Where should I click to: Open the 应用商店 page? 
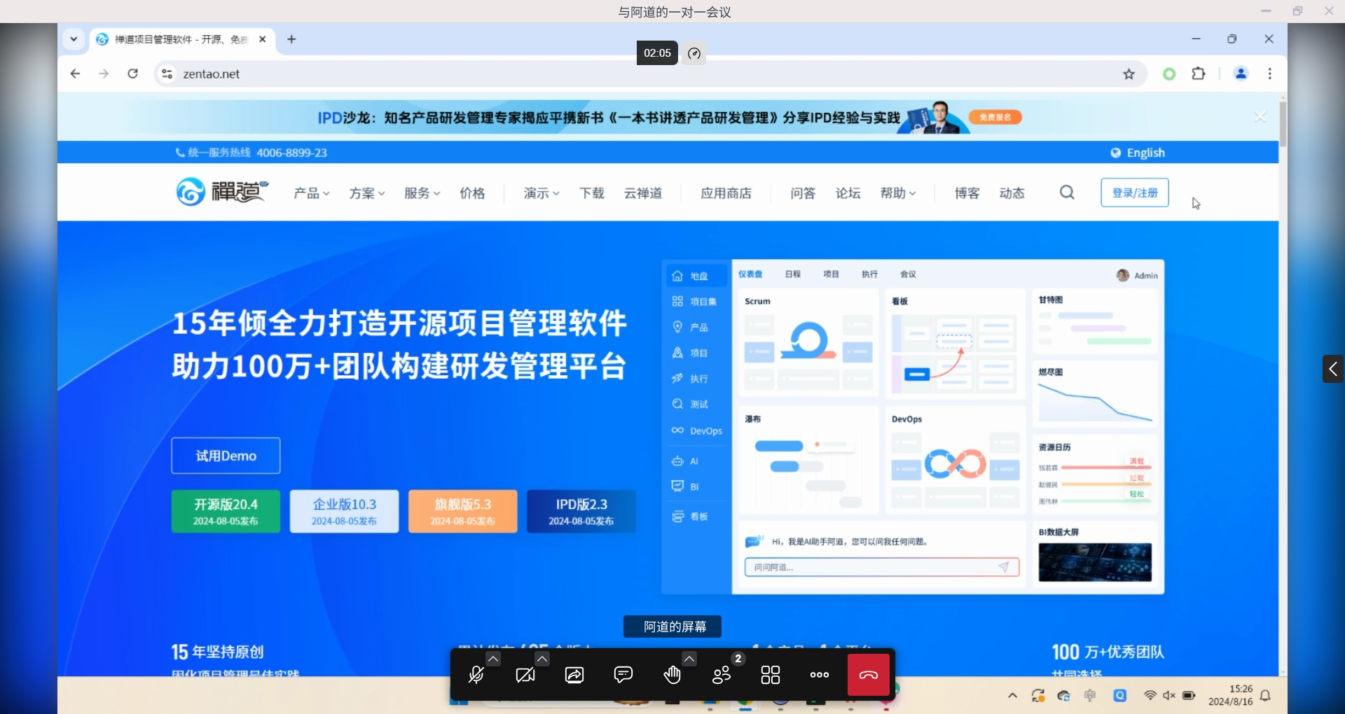726,193
